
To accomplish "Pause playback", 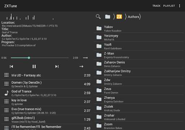I will click(34, 66).
